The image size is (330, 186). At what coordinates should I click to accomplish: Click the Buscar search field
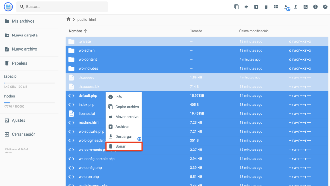[64, 7]
